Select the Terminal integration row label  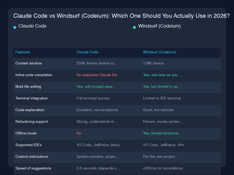point(32,98)
